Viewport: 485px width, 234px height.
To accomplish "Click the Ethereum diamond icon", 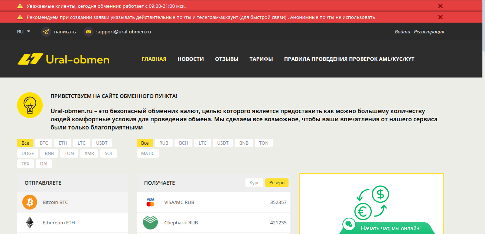I will coord(30,223).
